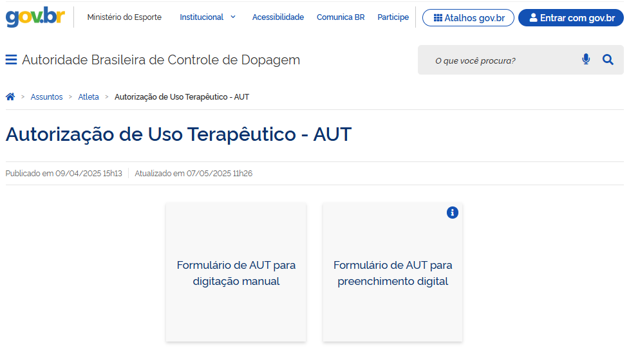Open the hamburger main menu
Viewport: 629px width, 355px height.
click(11, 60)
